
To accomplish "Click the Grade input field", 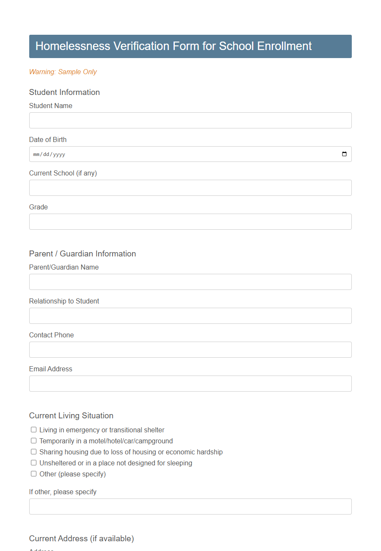I will [x=190, y=222].
